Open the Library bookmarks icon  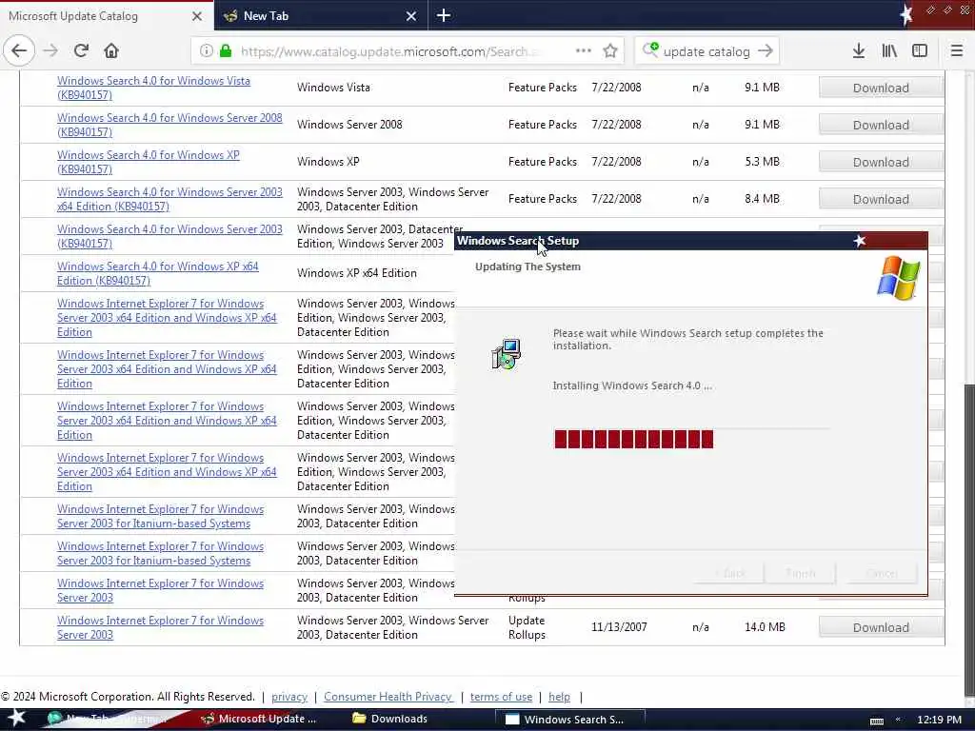click(889, 51)
